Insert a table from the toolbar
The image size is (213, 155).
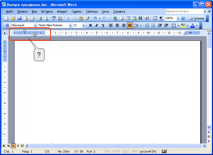coord(128,18)
